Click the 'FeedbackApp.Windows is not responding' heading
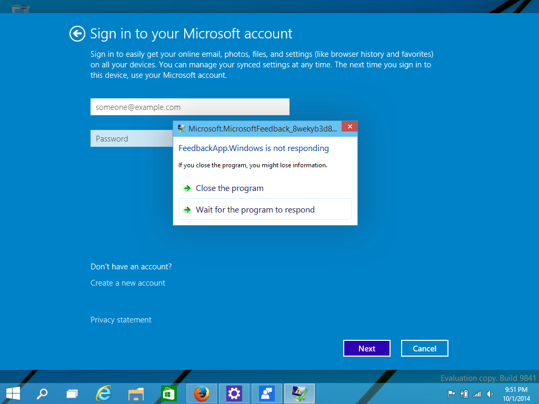Image resolution: width=539 pixels, height=404 pixels. (x=254, y=148)
